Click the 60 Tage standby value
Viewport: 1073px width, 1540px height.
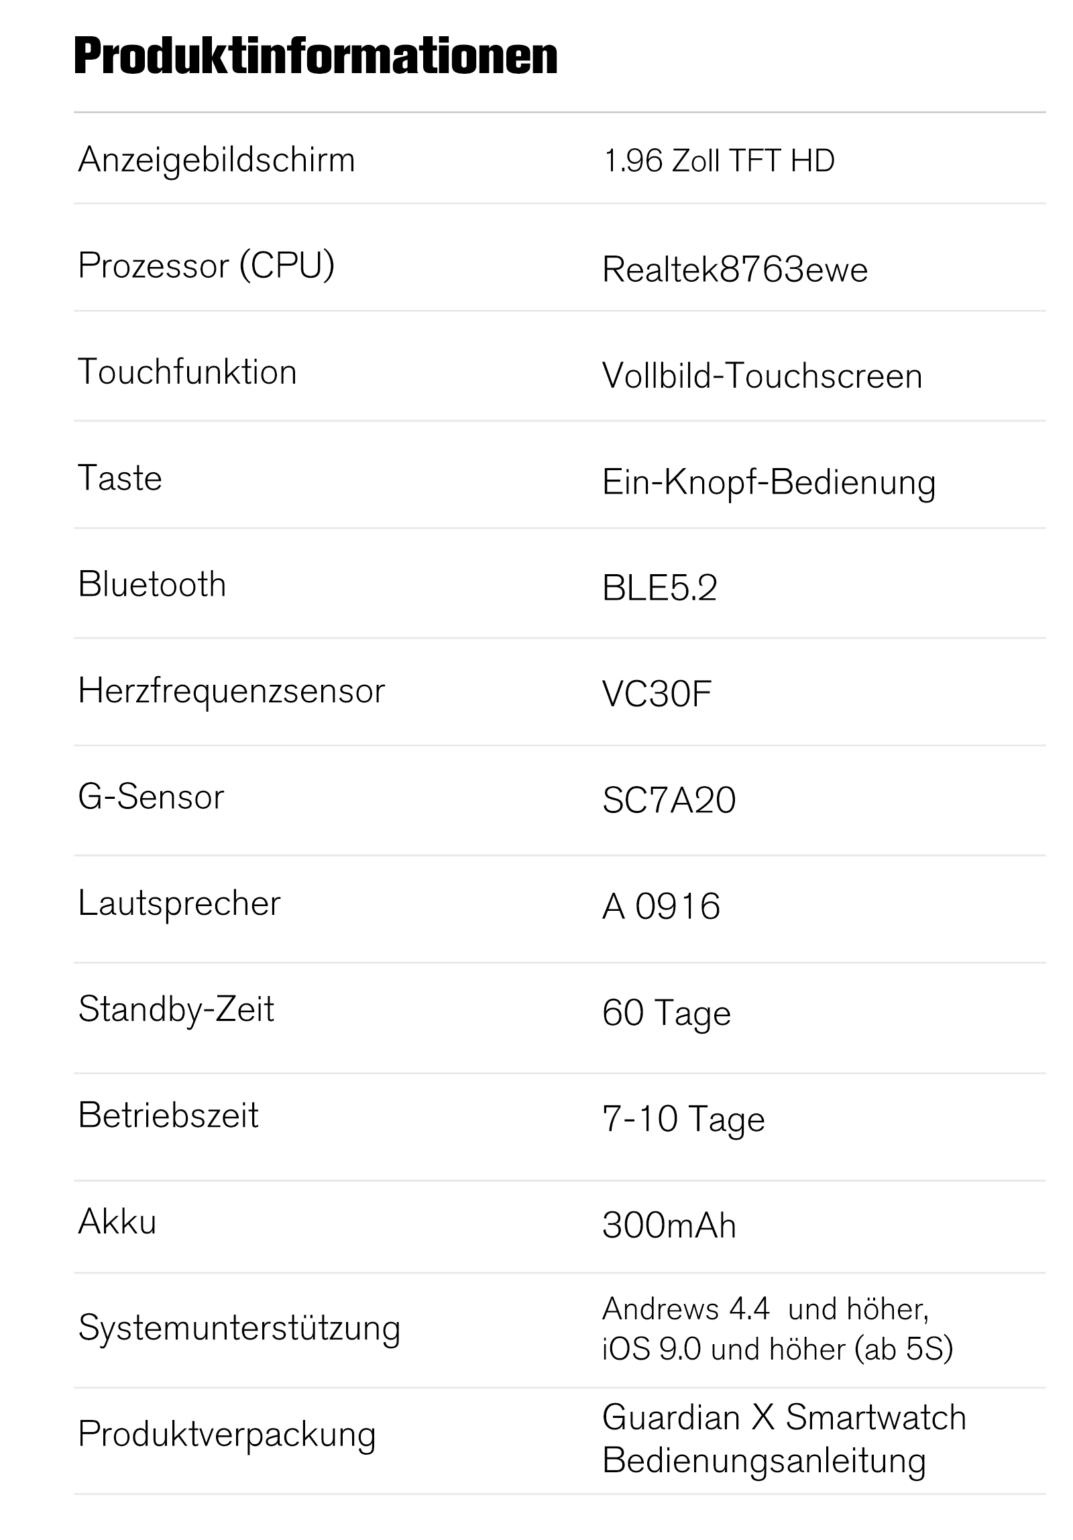pyautogui.click(x=667, y=1013)
